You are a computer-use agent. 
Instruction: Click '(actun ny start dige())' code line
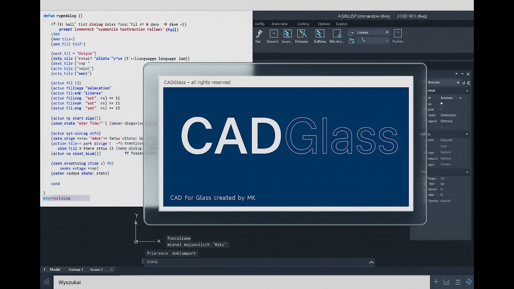tap(76, 118)
